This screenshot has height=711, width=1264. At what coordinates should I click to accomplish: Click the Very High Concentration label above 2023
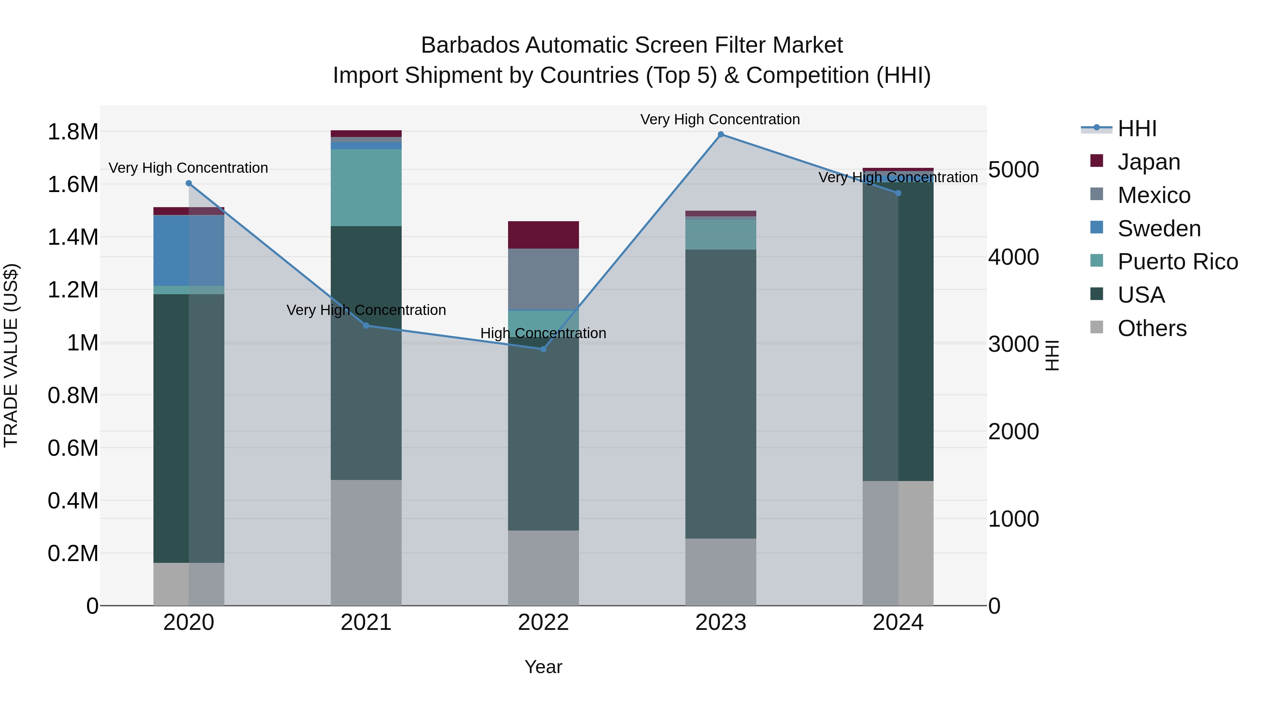pos(720,120)
